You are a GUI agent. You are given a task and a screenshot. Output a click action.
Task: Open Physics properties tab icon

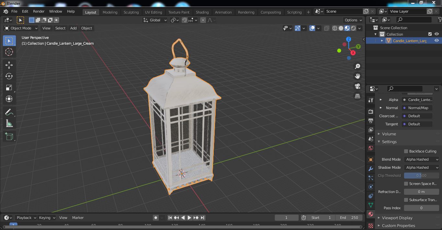pyautogui.click(x=371, y=187)
